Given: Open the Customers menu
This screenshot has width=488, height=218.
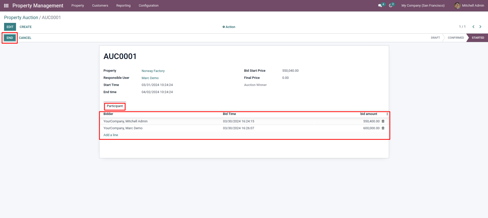Looking at the screenshot, I should coord(100,6).
